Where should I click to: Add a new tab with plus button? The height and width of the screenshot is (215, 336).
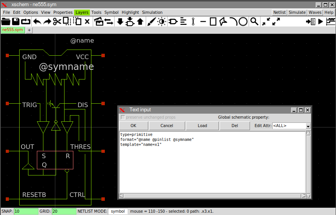click(x=29, y=30)
